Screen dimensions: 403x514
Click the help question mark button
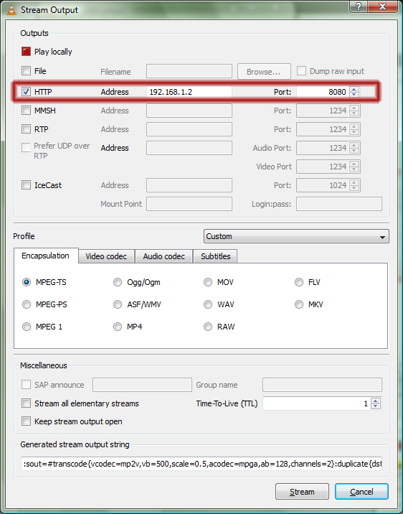[x=359, y=6]
